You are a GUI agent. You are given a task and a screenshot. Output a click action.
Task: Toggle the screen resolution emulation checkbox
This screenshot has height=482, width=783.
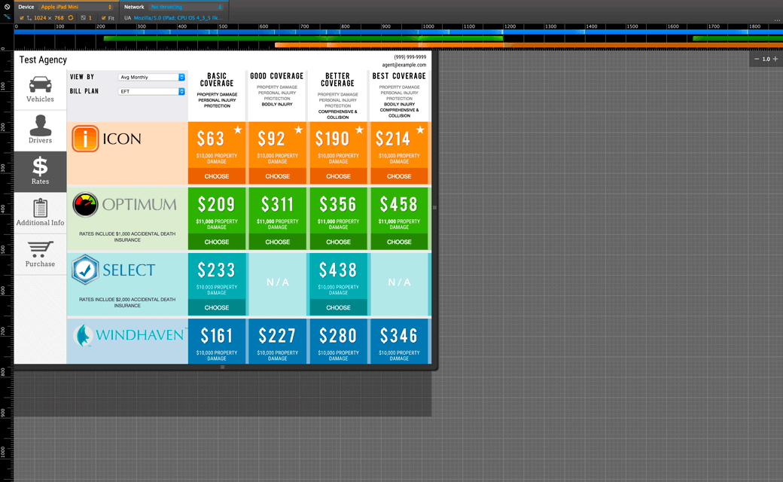22,17
